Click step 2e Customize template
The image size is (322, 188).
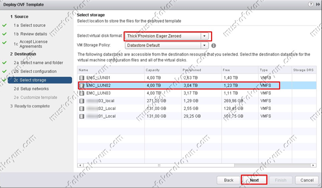pos(36,97)
